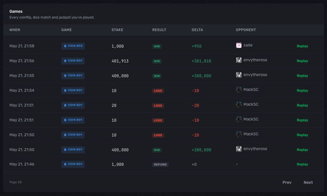The image size is (327, 196).
Task: Open Replay for the 21:54 MackSC game
Action: pos(302,91)
